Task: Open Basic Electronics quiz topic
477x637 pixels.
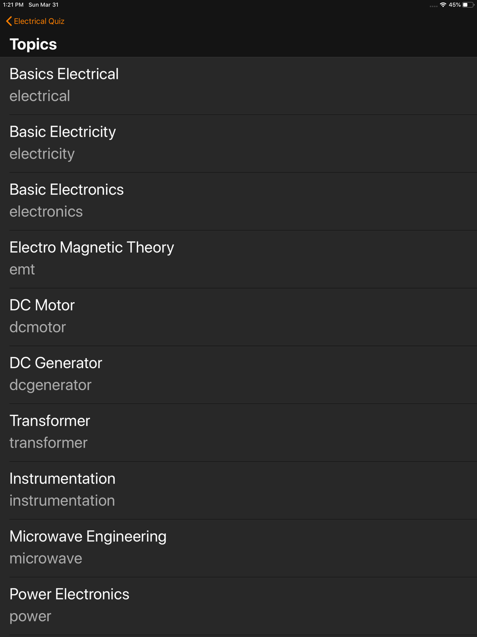Action: click(x=238, y=202)
